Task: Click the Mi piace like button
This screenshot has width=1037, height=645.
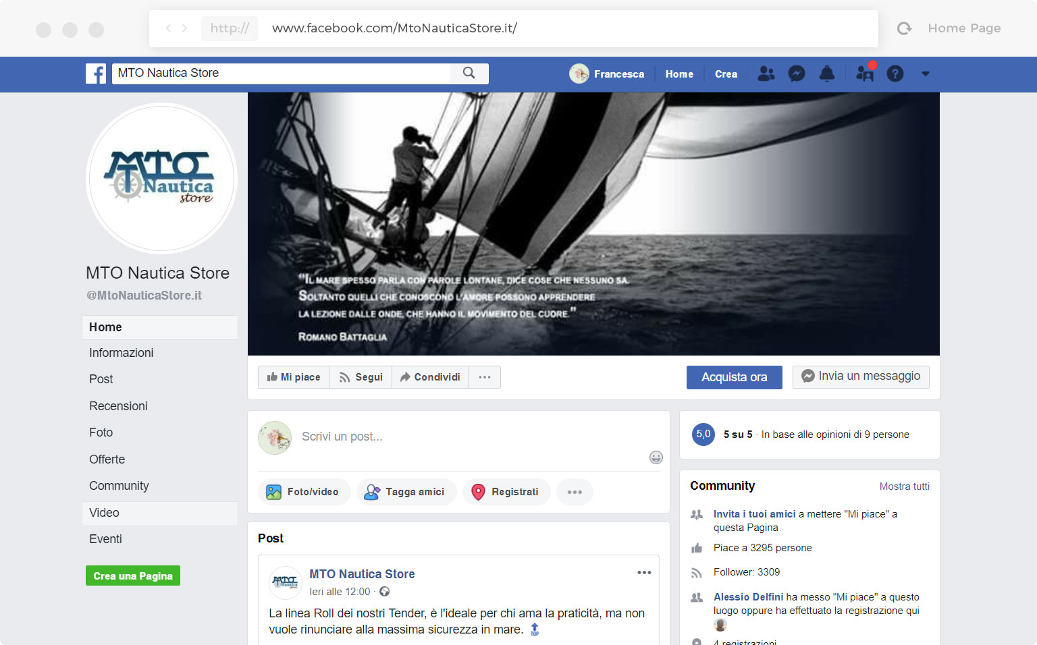Action: (294, 377)
